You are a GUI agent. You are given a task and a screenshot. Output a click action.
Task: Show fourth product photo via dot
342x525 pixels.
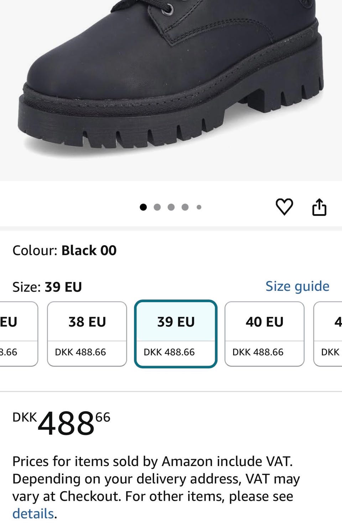(x=185, y=207)
